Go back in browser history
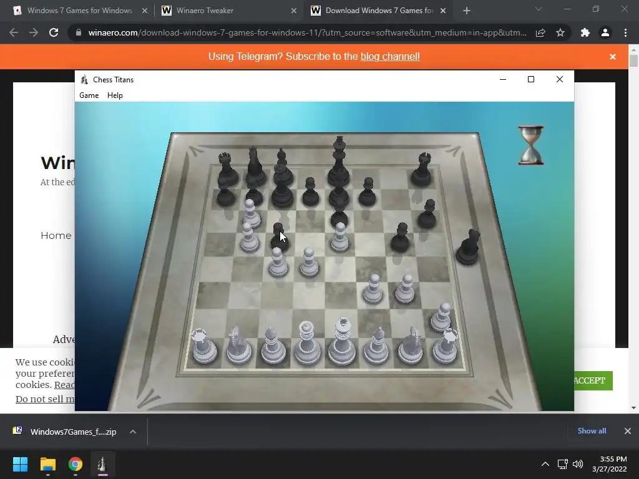Screen dimensions: 639x479 [x=14, y=32]
